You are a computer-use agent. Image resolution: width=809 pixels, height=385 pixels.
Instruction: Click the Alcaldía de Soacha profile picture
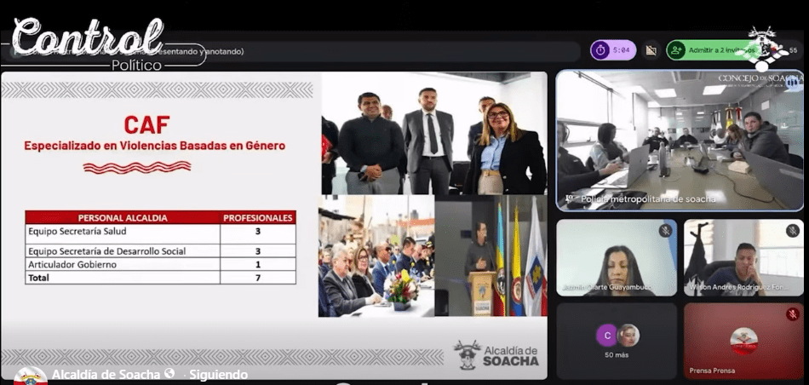(x=30, y=376)
